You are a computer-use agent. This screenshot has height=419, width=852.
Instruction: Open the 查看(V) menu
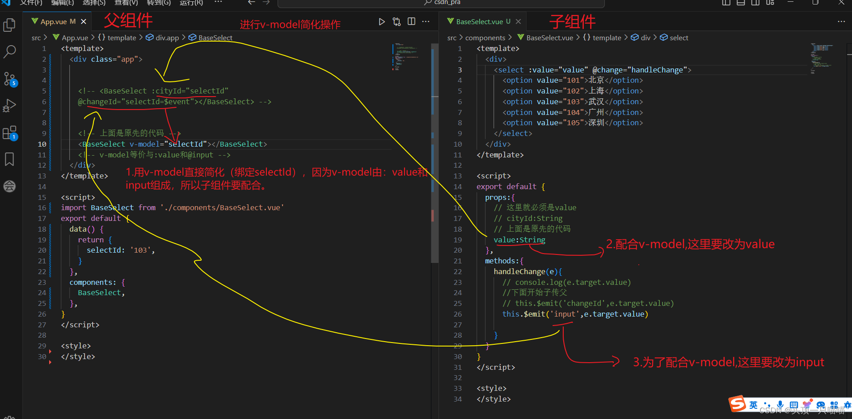[x=126, y=3]
